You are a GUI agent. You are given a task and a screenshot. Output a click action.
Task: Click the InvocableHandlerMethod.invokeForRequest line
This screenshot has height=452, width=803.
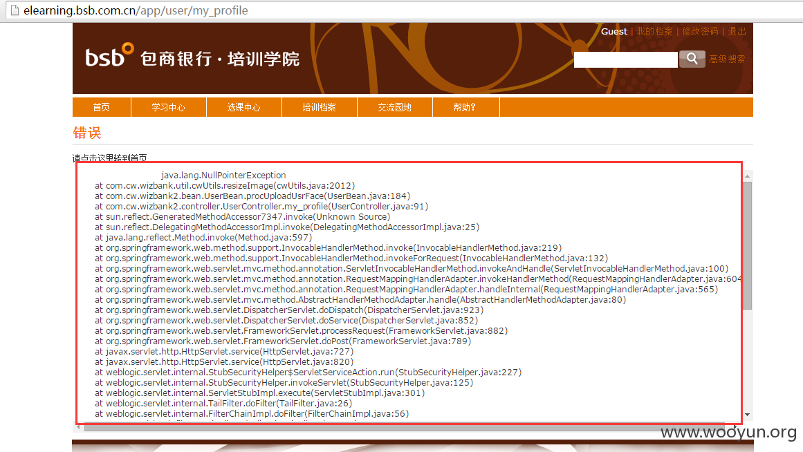click(x=351, y=258)
